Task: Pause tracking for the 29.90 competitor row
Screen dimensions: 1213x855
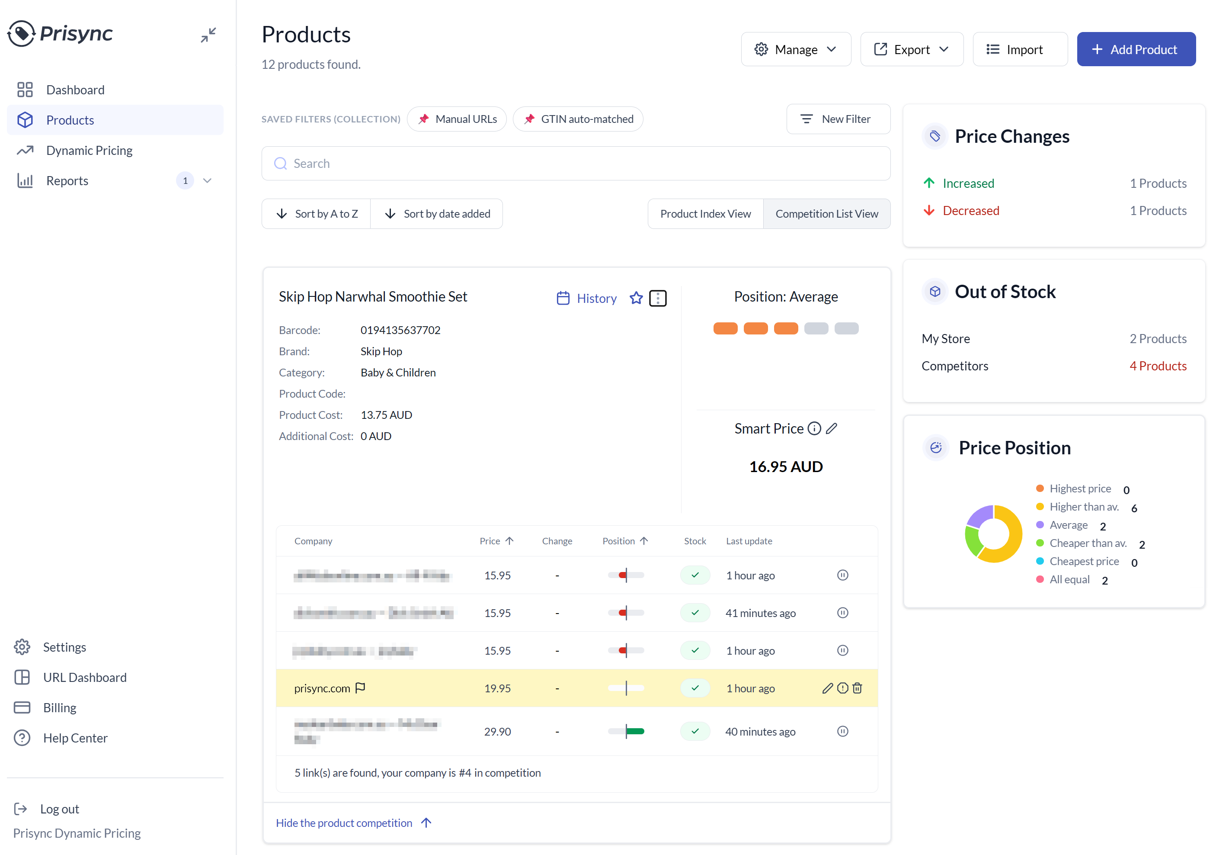Action: pyautogui.click(x=843, y=731)
